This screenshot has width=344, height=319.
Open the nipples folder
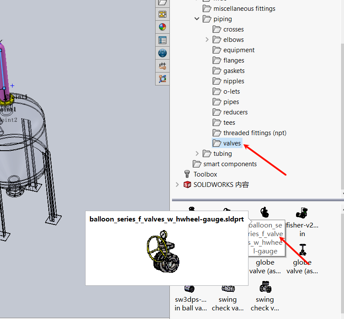coord(228,81)
